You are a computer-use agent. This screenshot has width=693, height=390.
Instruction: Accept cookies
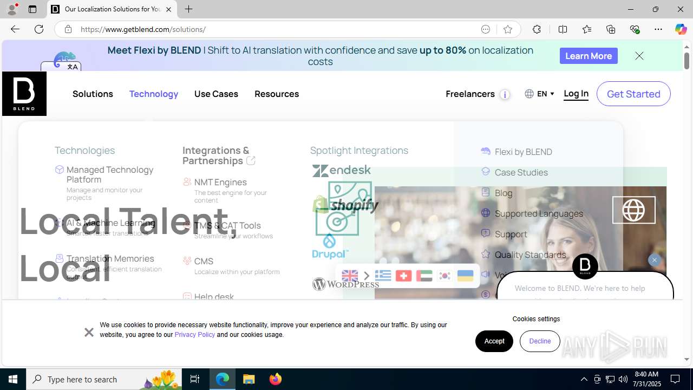coord(494,341)
